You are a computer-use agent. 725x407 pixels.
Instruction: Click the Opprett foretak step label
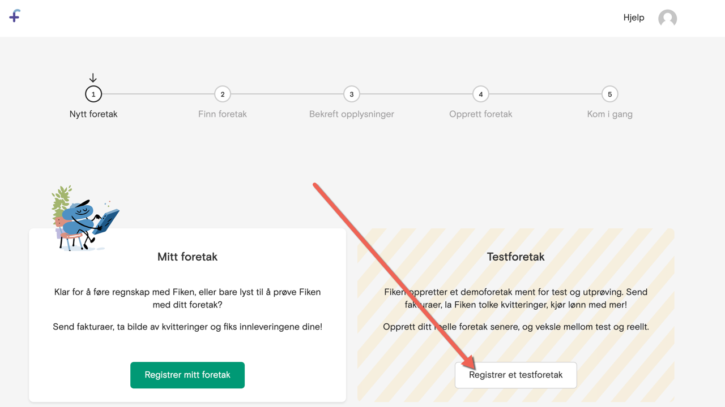pyautogui.click(x=481, y=114)
